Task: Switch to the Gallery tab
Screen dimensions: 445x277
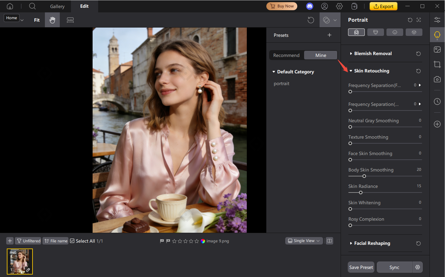Action: pyautogui.click(x=57, y=6)
